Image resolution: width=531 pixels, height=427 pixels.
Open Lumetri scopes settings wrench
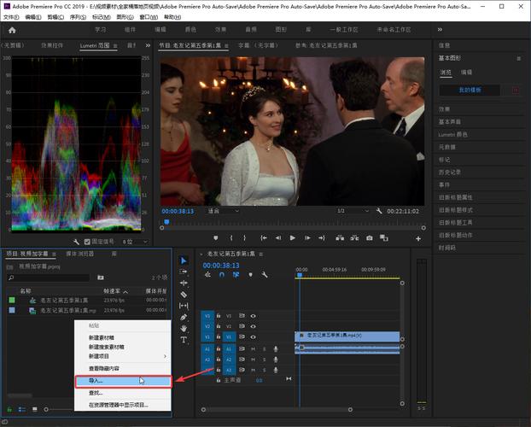(77, 242)
